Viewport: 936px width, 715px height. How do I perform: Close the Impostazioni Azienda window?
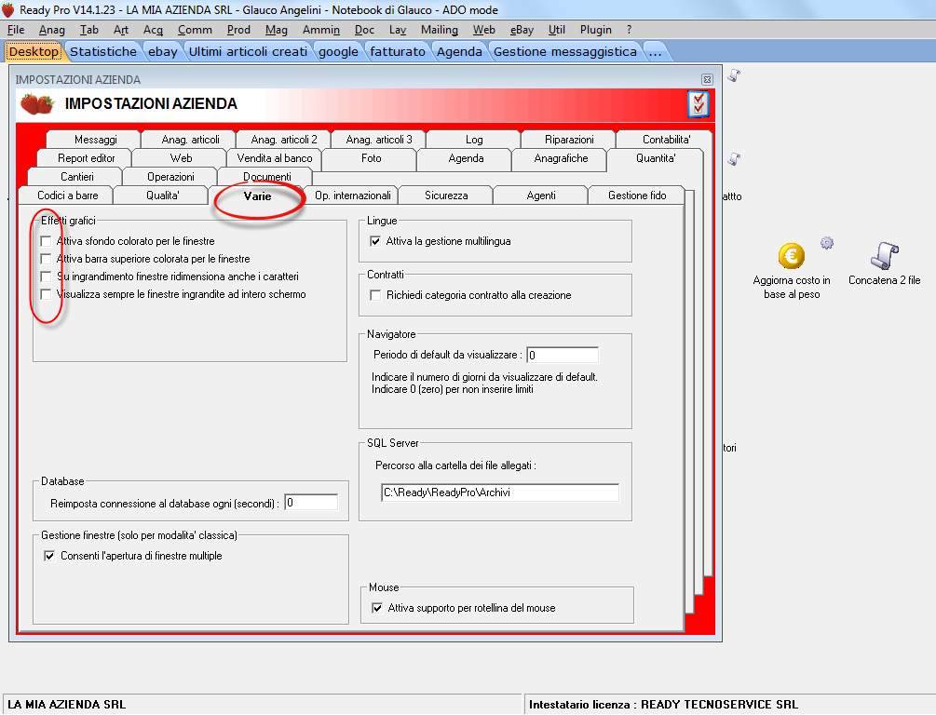coord(707,79)
